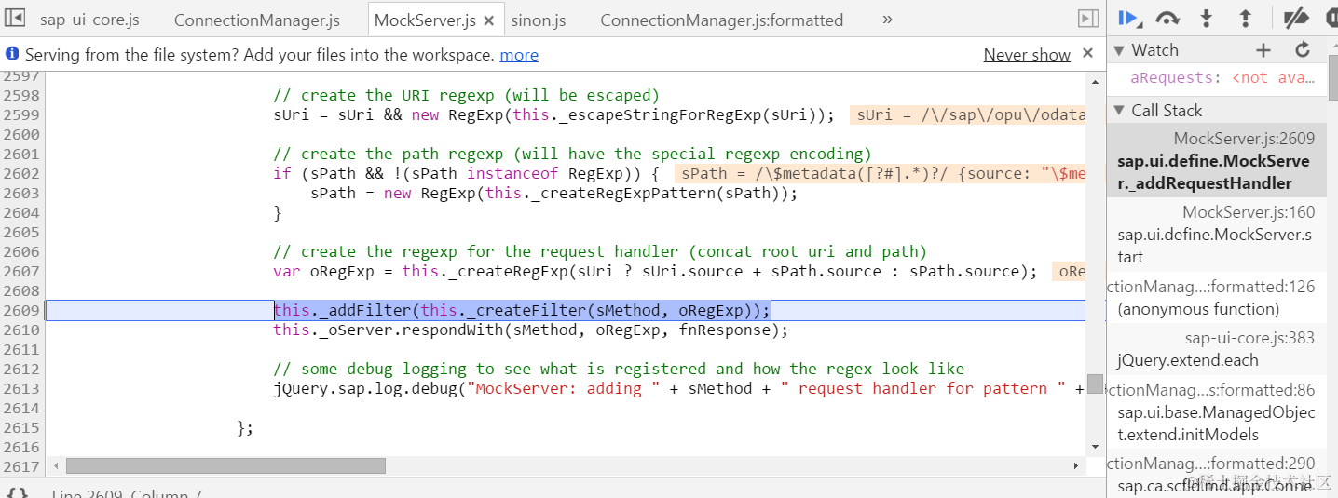Show more tabs via the chevron overflow

point(887,19)
